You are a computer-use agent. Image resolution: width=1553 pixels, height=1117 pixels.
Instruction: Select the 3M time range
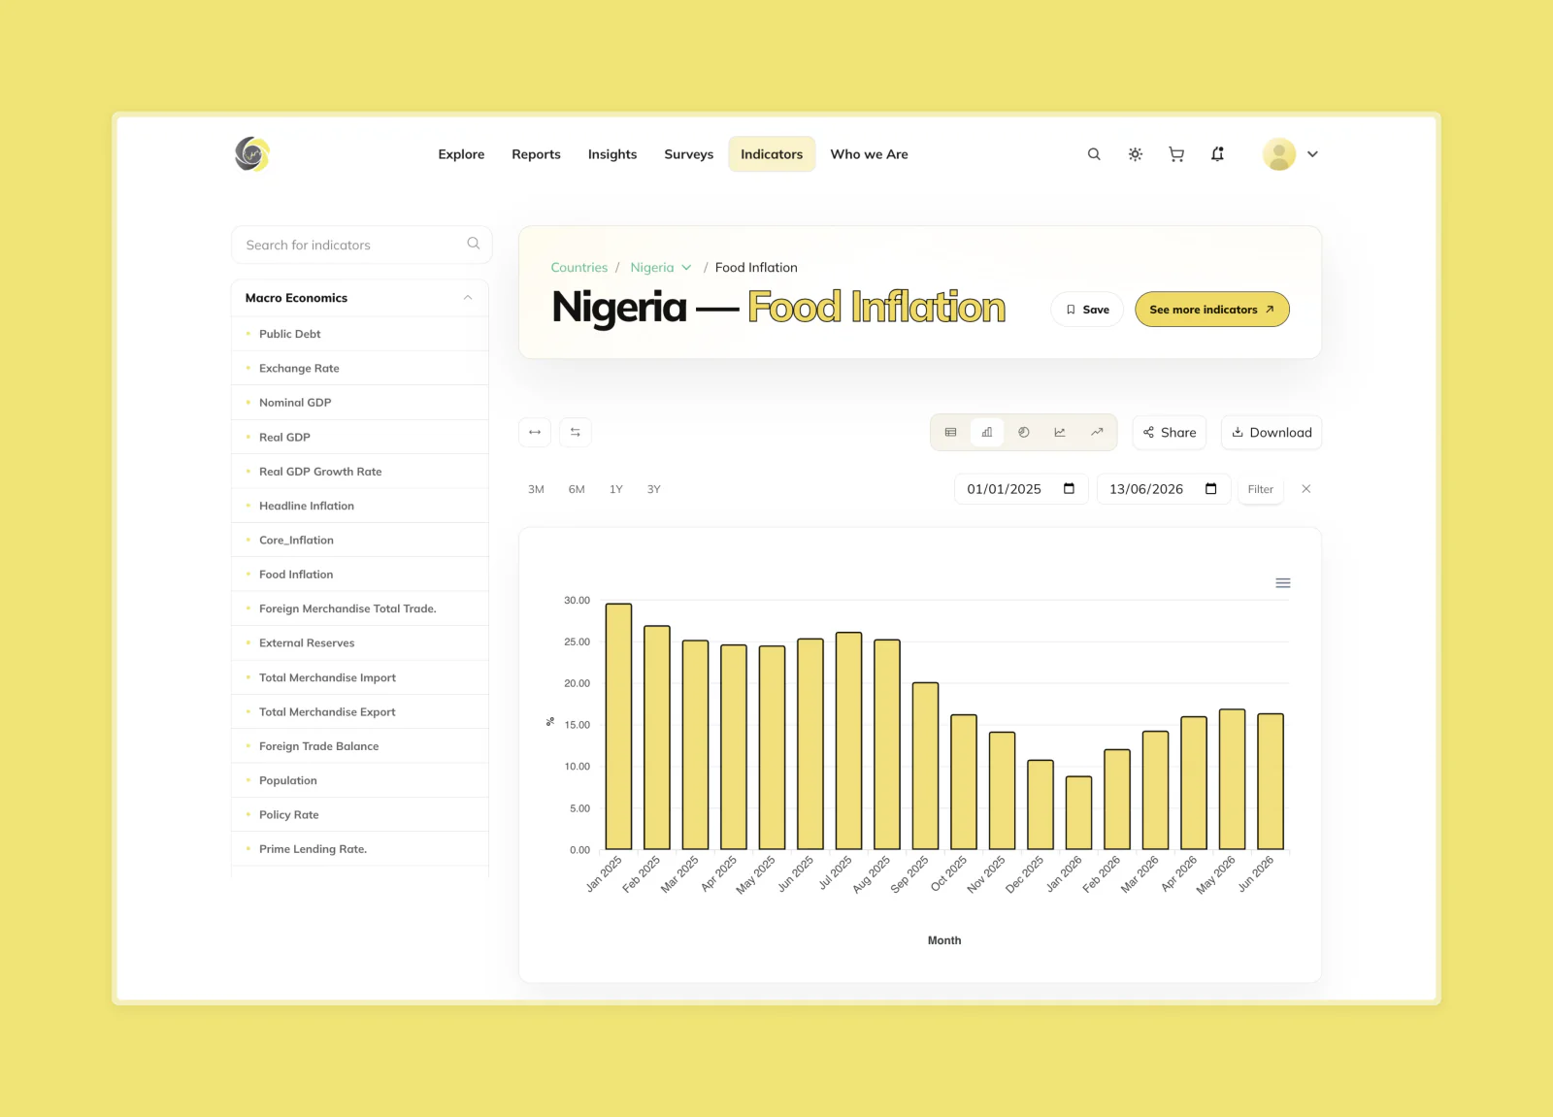click(x=536, y=490)
